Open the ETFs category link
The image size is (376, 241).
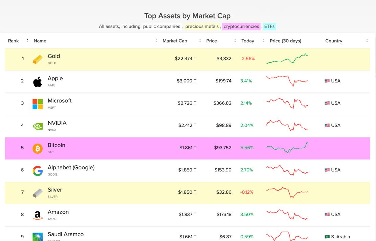269,26
